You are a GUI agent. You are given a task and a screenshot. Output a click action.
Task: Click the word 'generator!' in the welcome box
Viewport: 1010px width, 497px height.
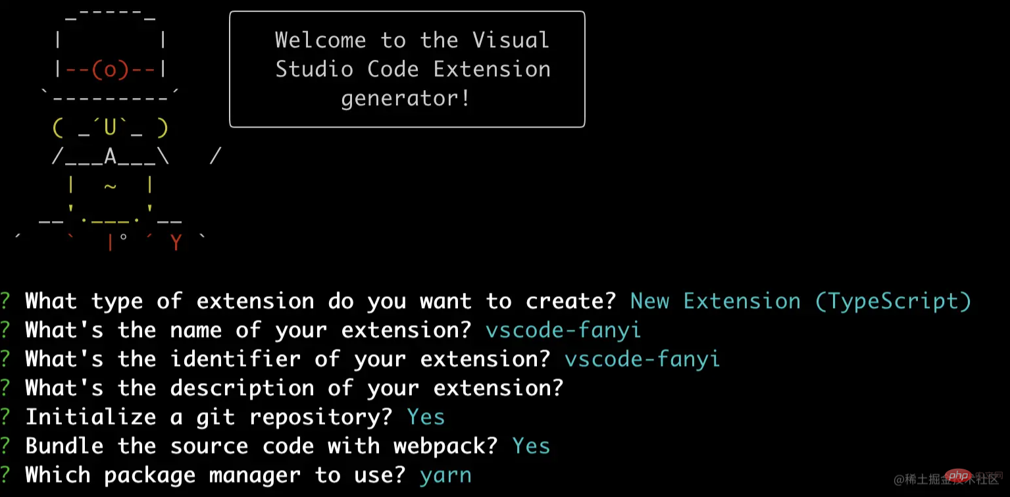tap(406, 98)
